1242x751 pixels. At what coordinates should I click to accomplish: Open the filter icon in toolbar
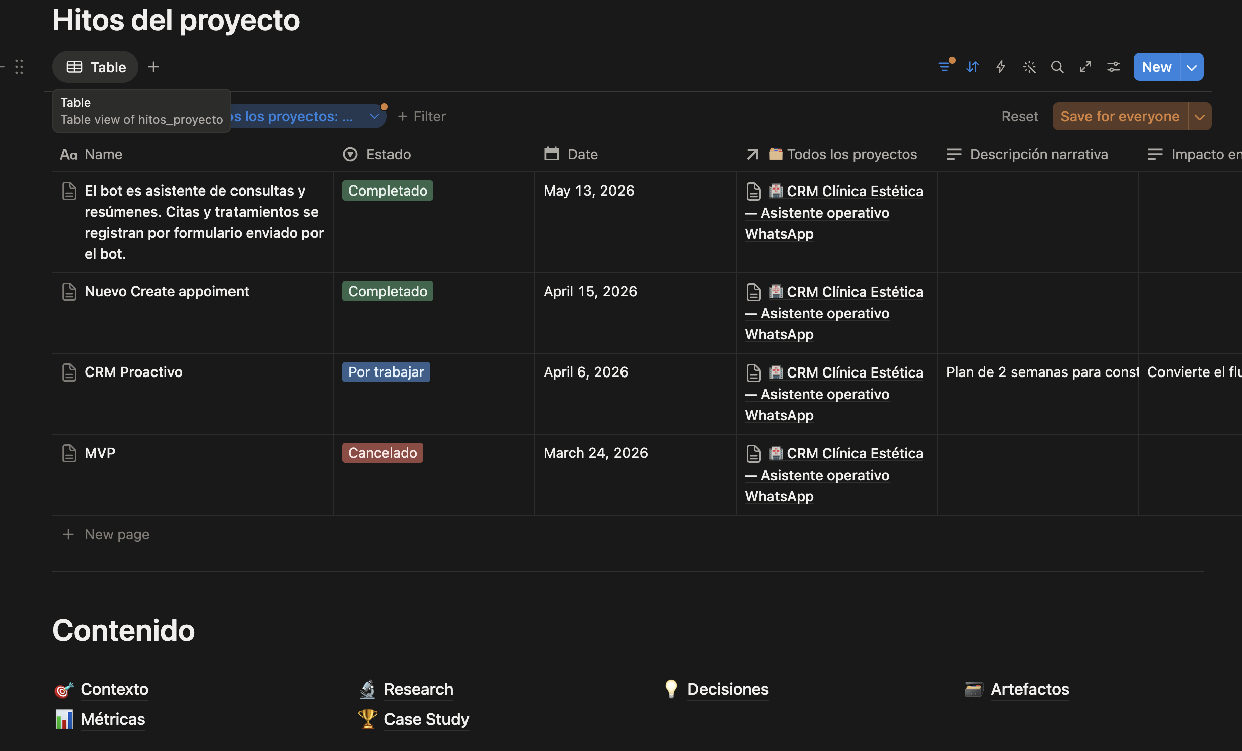pyautogui.click(x=944, y=67)
